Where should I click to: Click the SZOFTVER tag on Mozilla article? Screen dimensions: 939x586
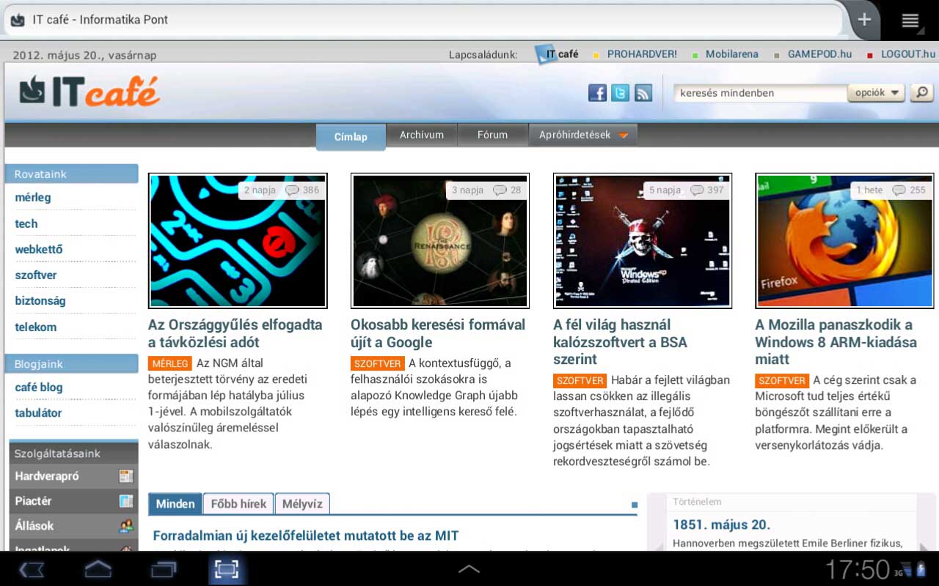pos(782,381)
